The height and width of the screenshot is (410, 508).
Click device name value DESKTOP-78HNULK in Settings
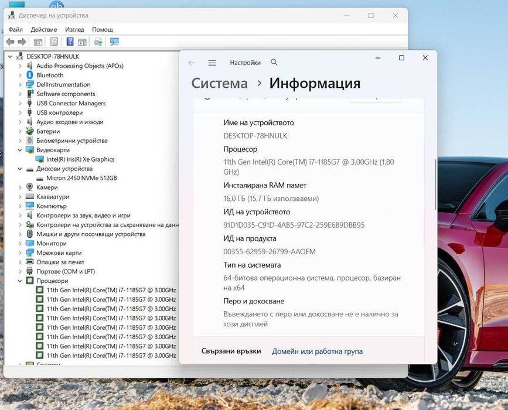click(x=255, y=136)
